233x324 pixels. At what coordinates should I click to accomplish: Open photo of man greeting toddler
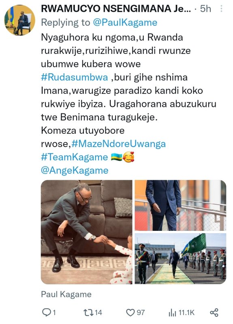(x=87, y=232)
